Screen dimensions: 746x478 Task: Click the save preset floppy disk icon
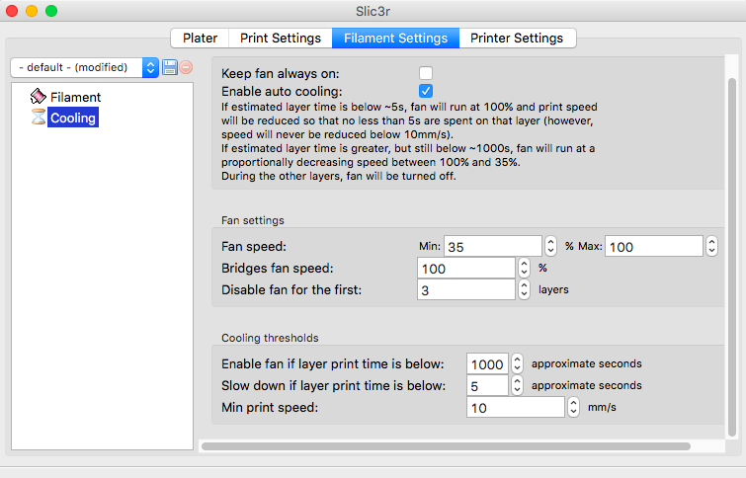[x=169, y=67]
